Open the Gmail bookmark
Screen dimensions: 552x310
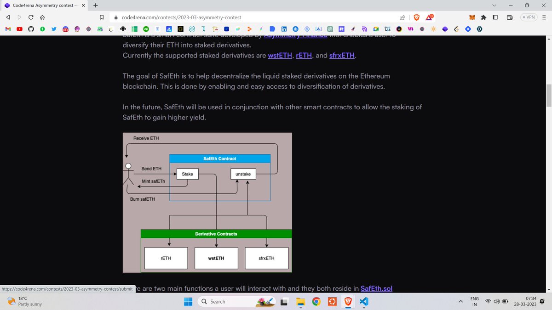(x=7, y=29)
